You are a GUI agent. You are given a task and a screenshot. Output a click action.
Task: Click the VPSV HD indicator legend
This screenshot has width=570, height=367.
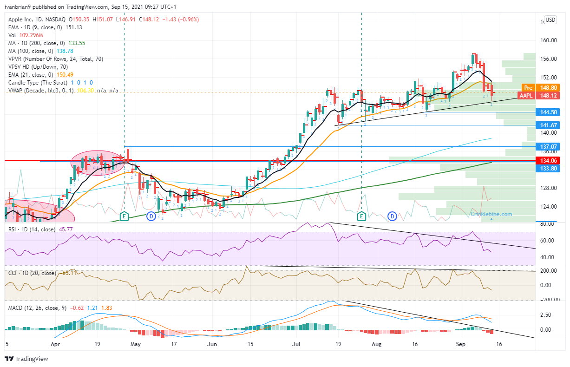point(38,67)
